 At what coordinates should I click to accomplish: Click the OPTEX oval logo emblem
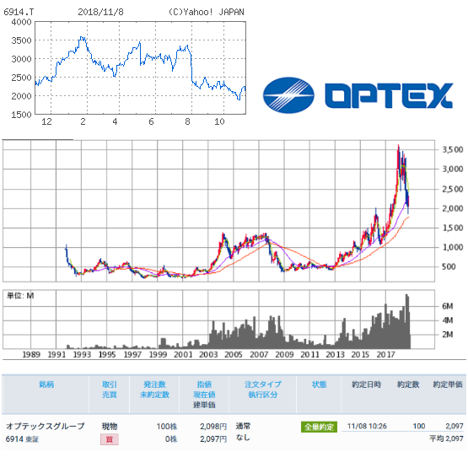pyautogui.click(x=288, y=95)
